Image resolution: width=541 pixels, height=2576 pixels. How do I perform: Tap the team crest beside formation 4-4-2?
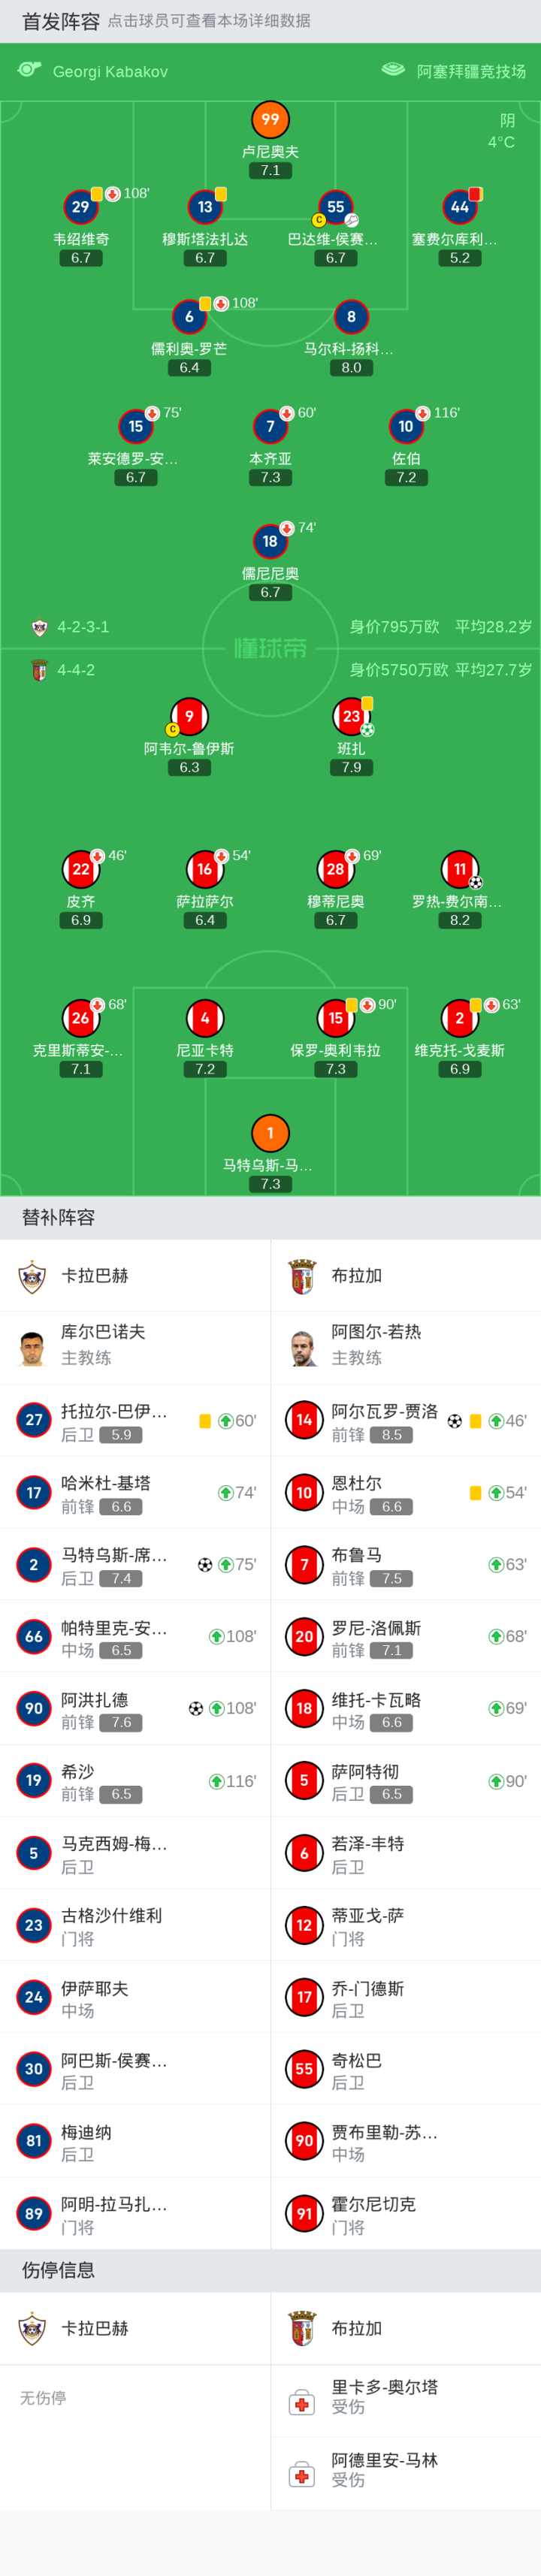(x=40, y=670)
